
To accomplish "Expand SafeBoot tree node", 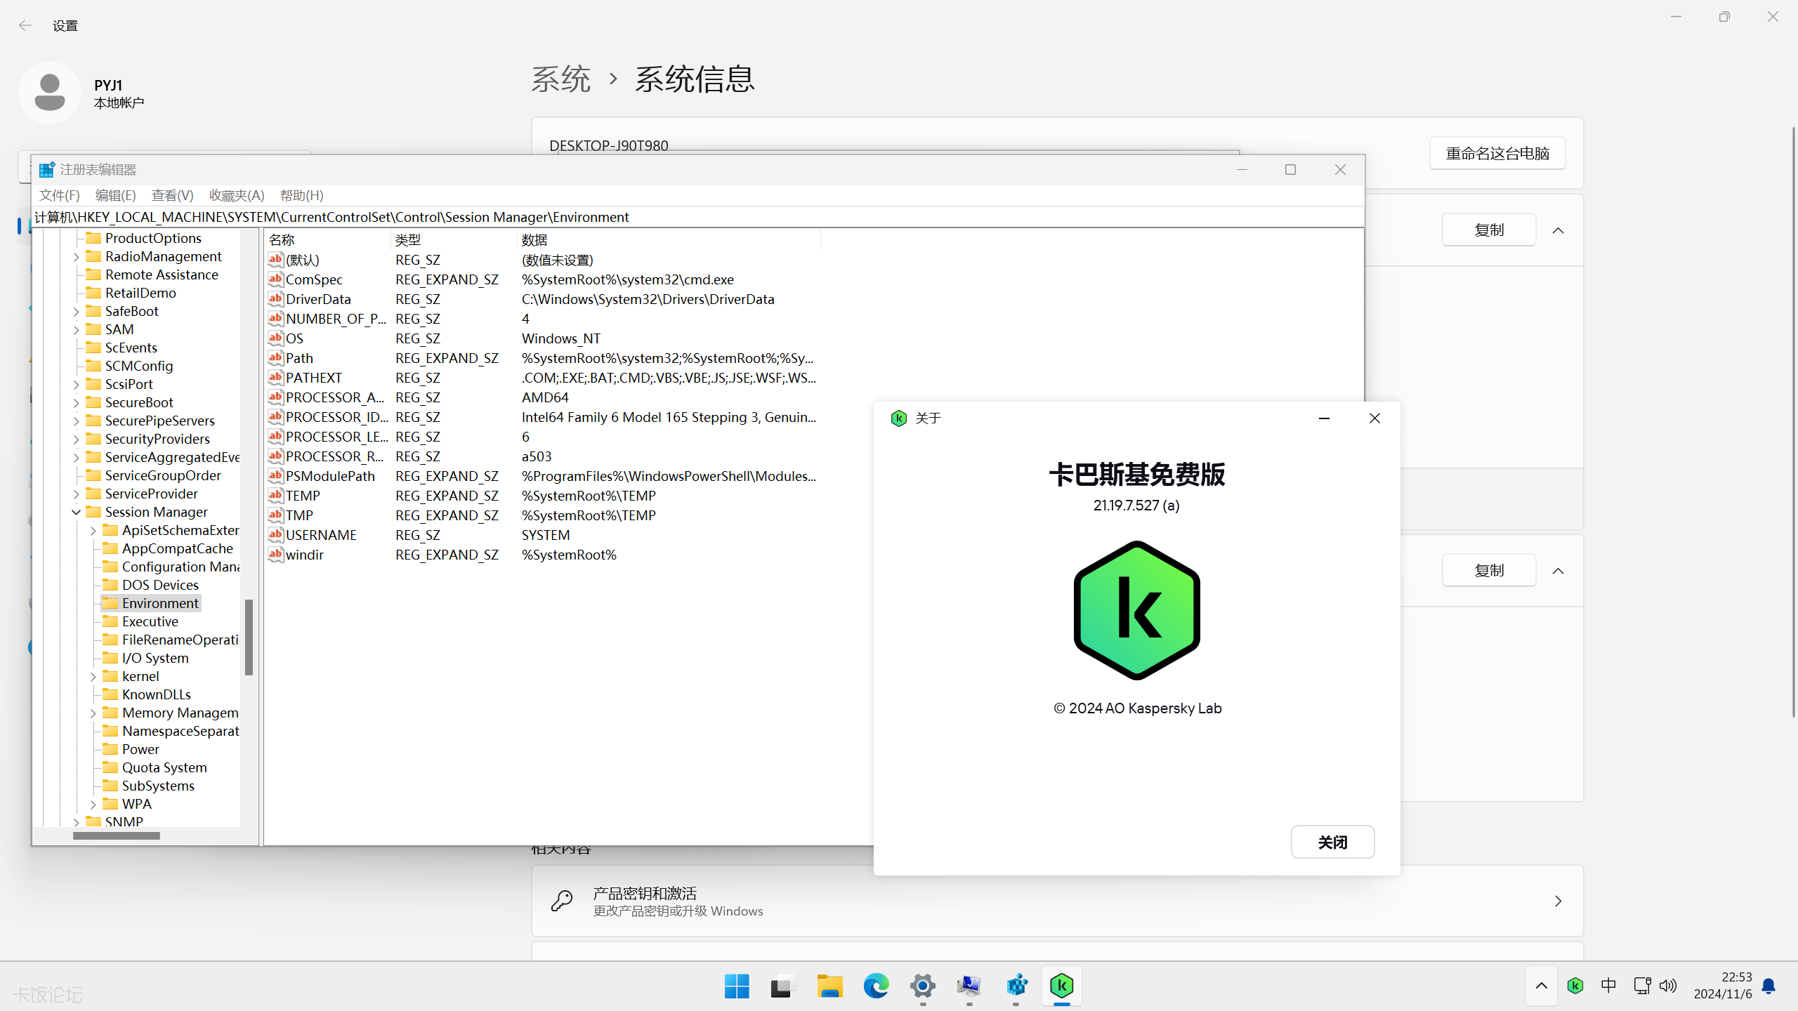I will point(76,311).
